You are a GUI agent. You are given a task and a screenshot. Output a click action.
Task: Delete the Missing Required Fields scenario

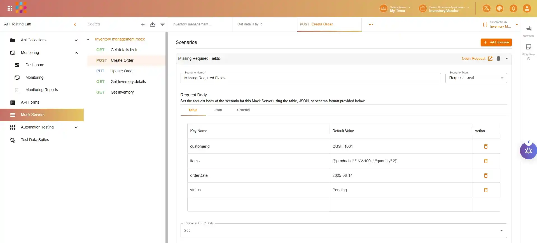pyautogui.click(x=498, y=59)
